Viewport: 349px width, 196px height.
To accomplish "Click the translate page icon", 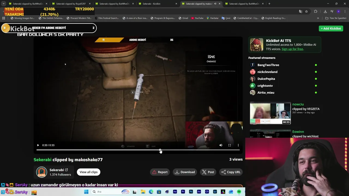I will coord(300,11).
